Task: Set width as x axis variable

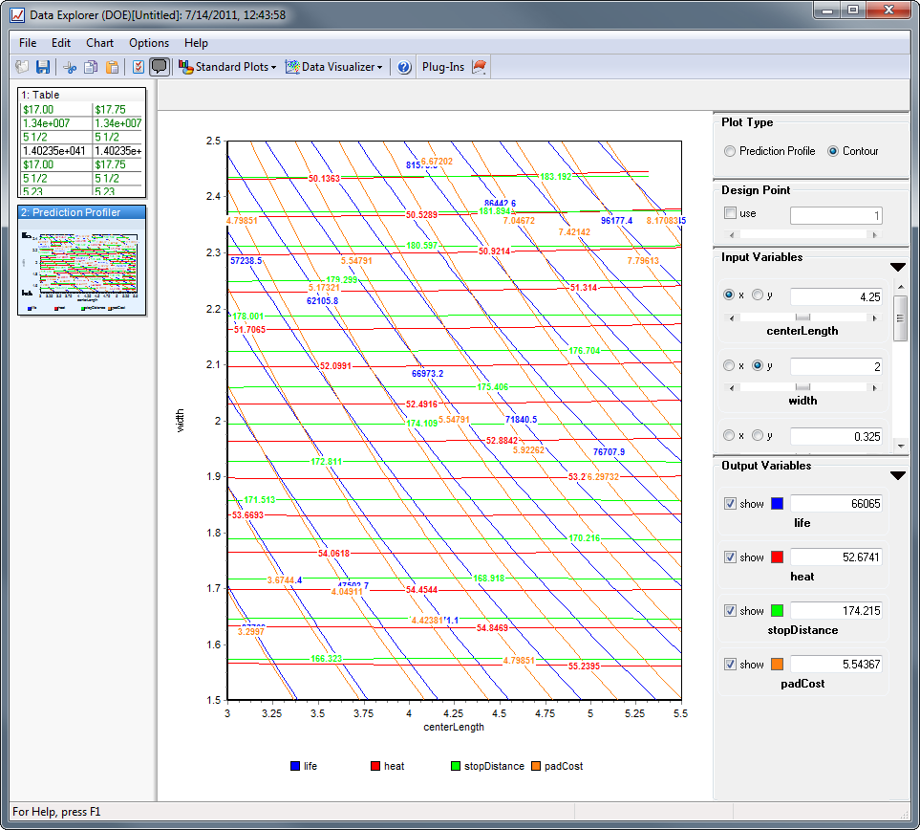Action: tap(730, 365)
